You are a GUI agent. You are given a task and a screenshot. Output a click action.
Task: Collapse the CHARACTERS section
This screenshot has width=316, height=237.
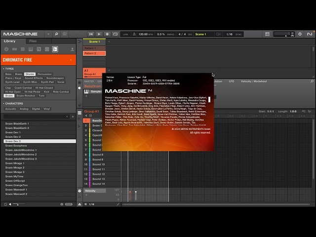13,103
